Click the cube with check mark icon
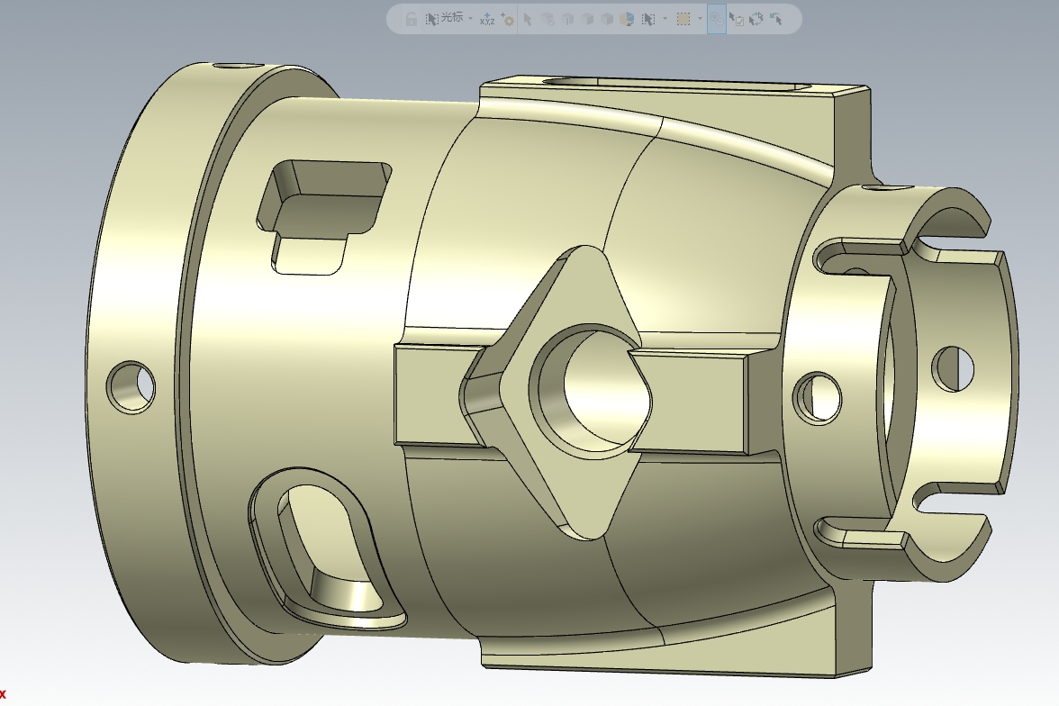Screen dimensions: 1059x706 548,19
